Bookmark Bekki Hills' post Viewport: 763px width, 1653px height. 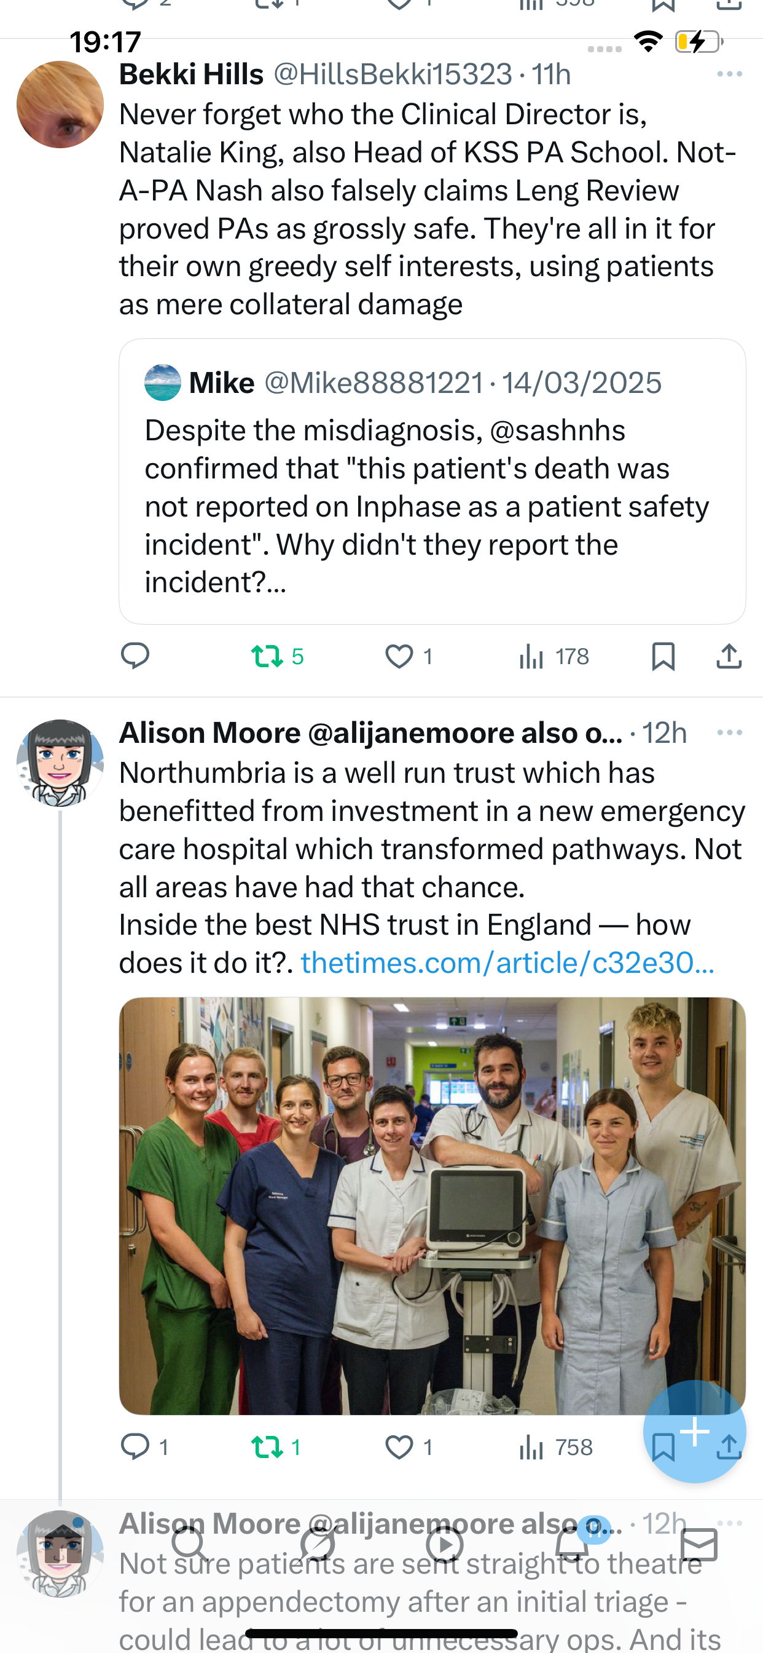coord(663,656)
